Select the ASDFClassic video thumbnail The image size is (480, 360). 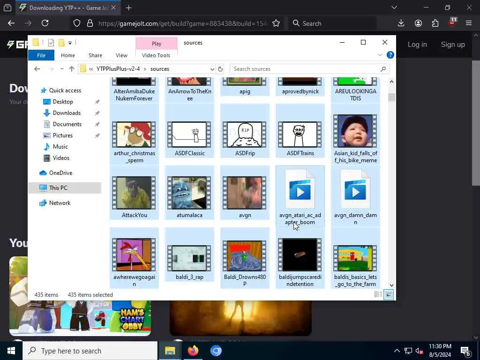click(189, 135)
